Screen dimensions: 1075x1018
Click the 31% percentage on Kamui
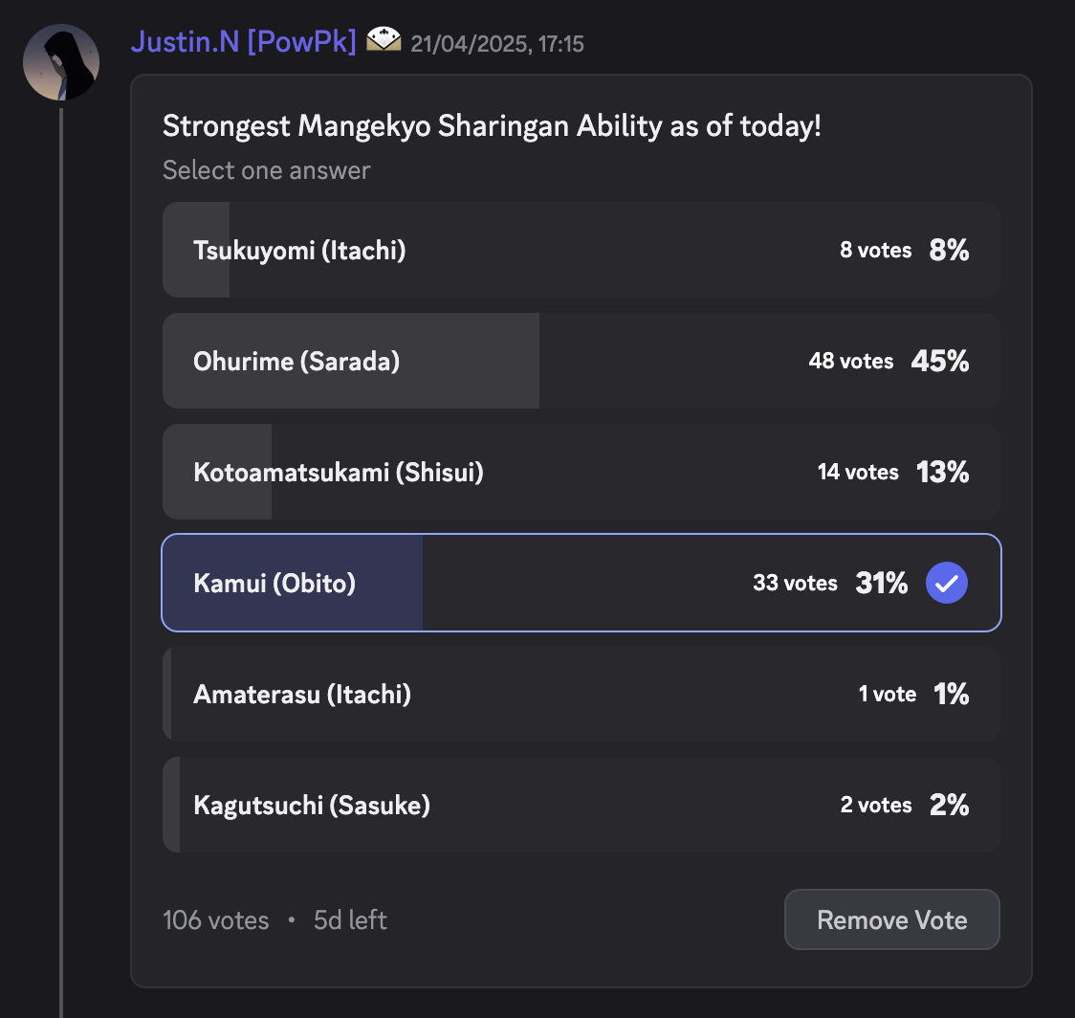[x=882, y=583]
